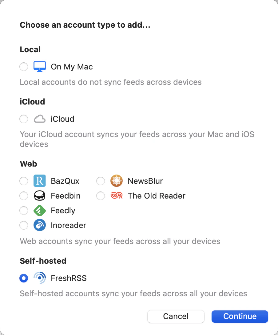
Task: Select the NewsBlur account option
Action: (x=101, y=181)
